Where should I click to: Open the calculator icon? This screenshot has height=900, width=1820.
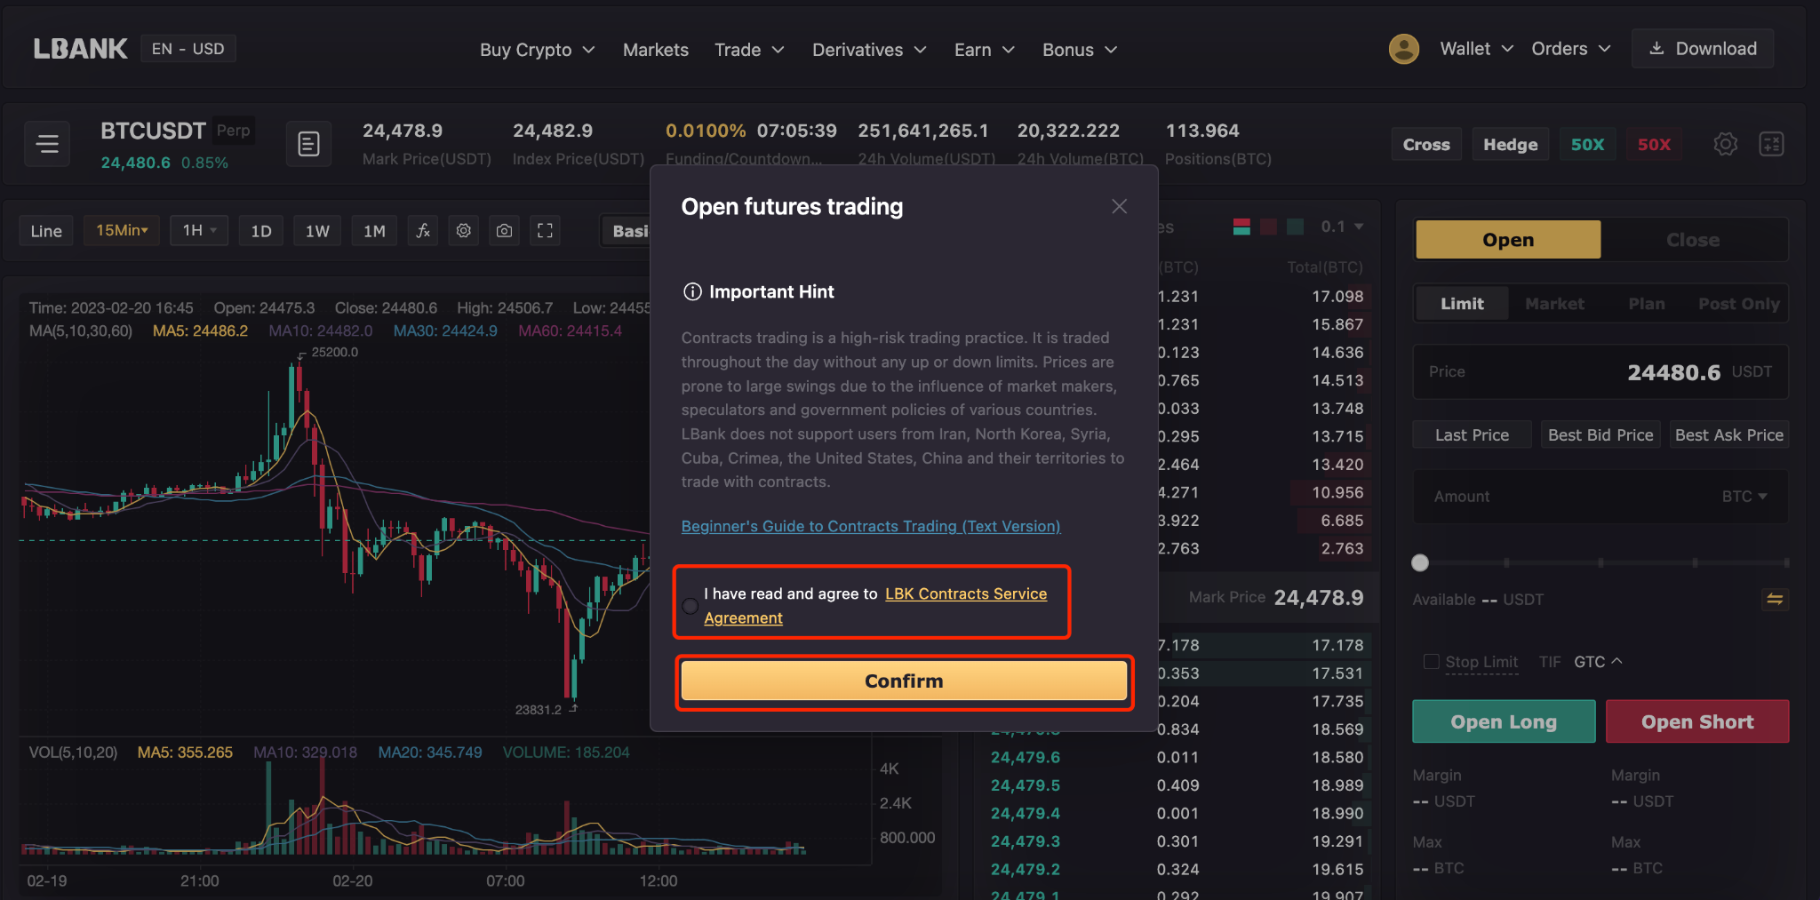(x=1771, y=144)
